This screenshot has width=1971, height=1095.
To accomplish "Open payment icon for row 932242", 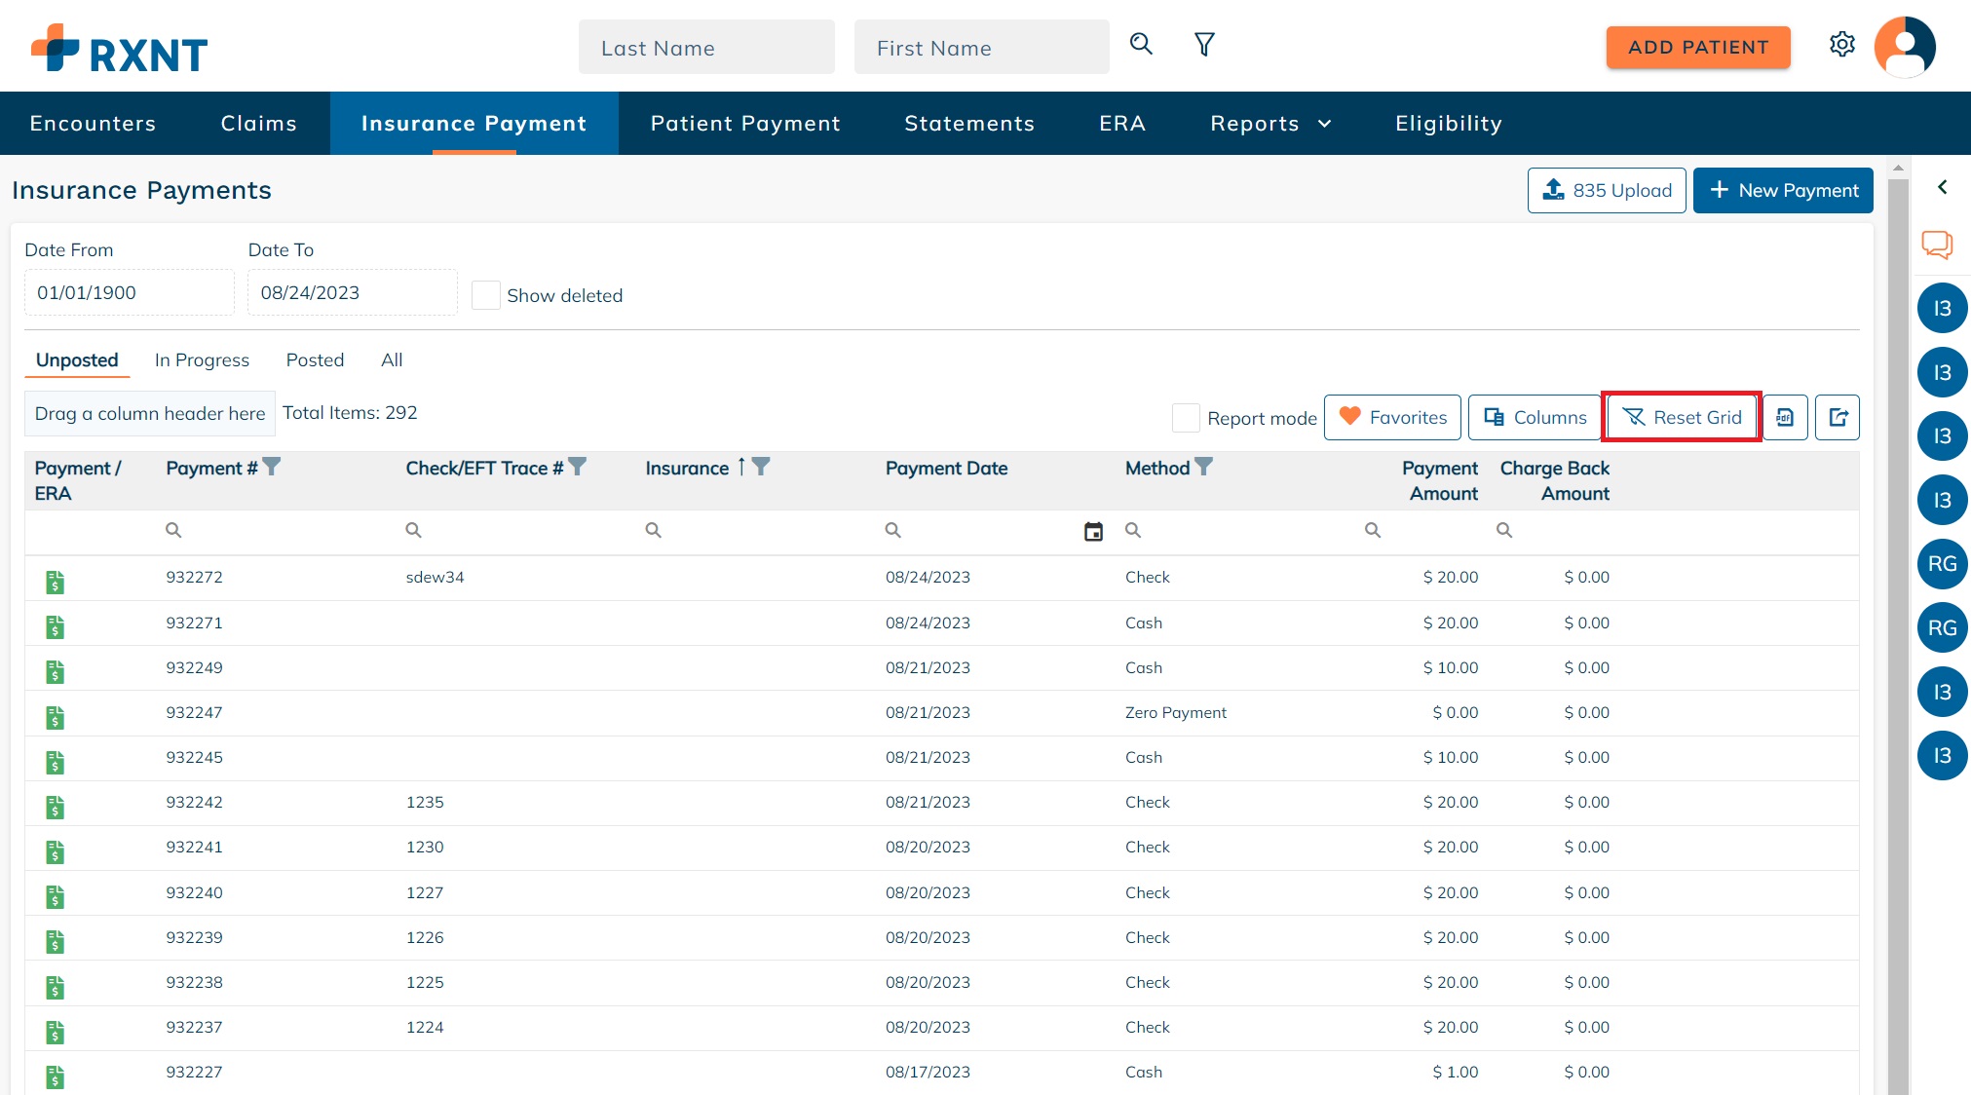I will (x=56, y=808).
